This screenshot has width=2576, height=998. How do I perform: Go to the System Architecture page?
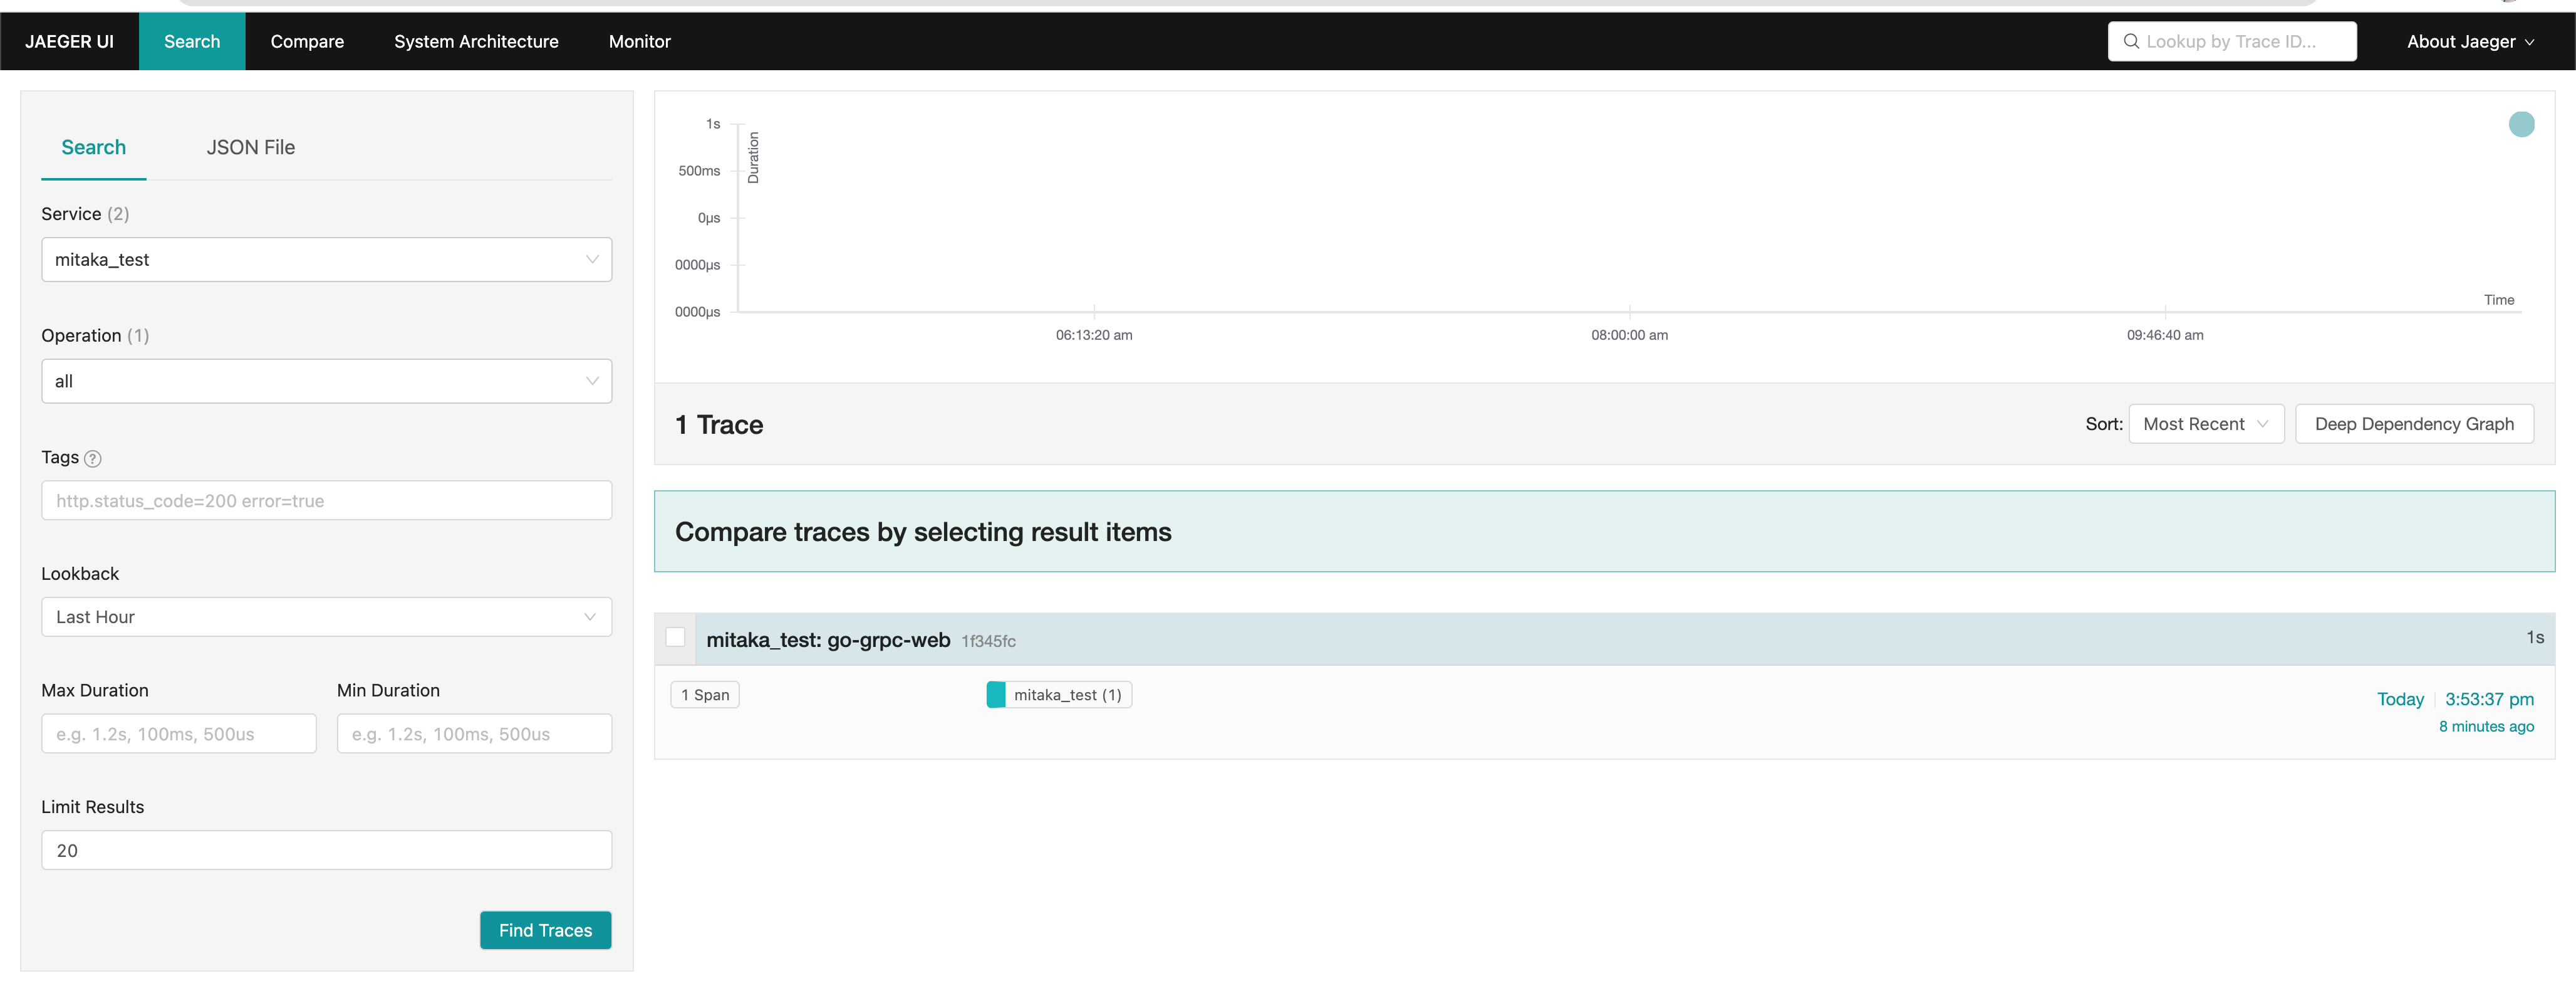click(x=476, y=41)
